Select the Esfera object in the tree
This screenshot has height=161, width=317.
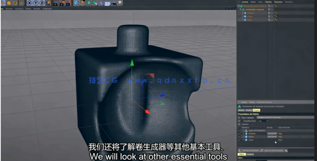pos(250,17)
